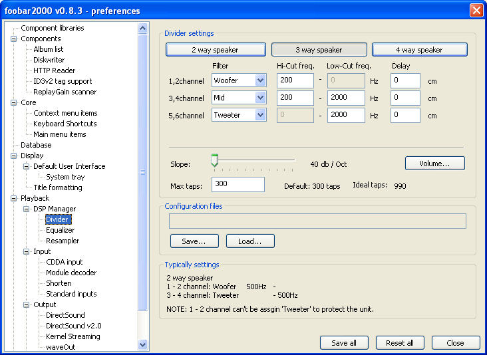This screenshot has height=355, width=487.
Task: Click the Close button at bottom
Action: pos(456,343)
